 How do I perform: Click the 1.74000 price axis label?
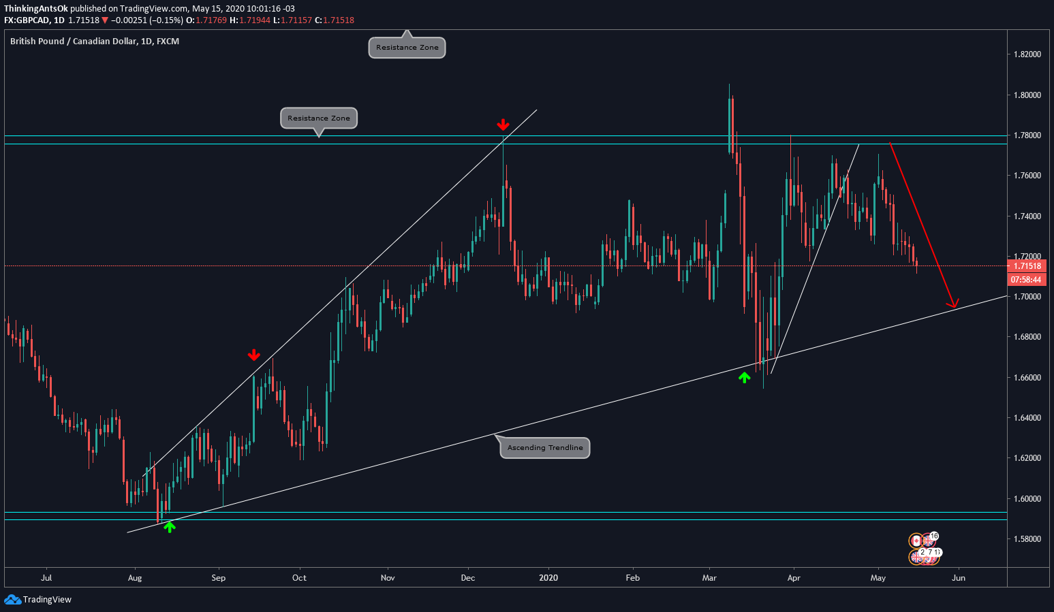(x=1027, y=216)
